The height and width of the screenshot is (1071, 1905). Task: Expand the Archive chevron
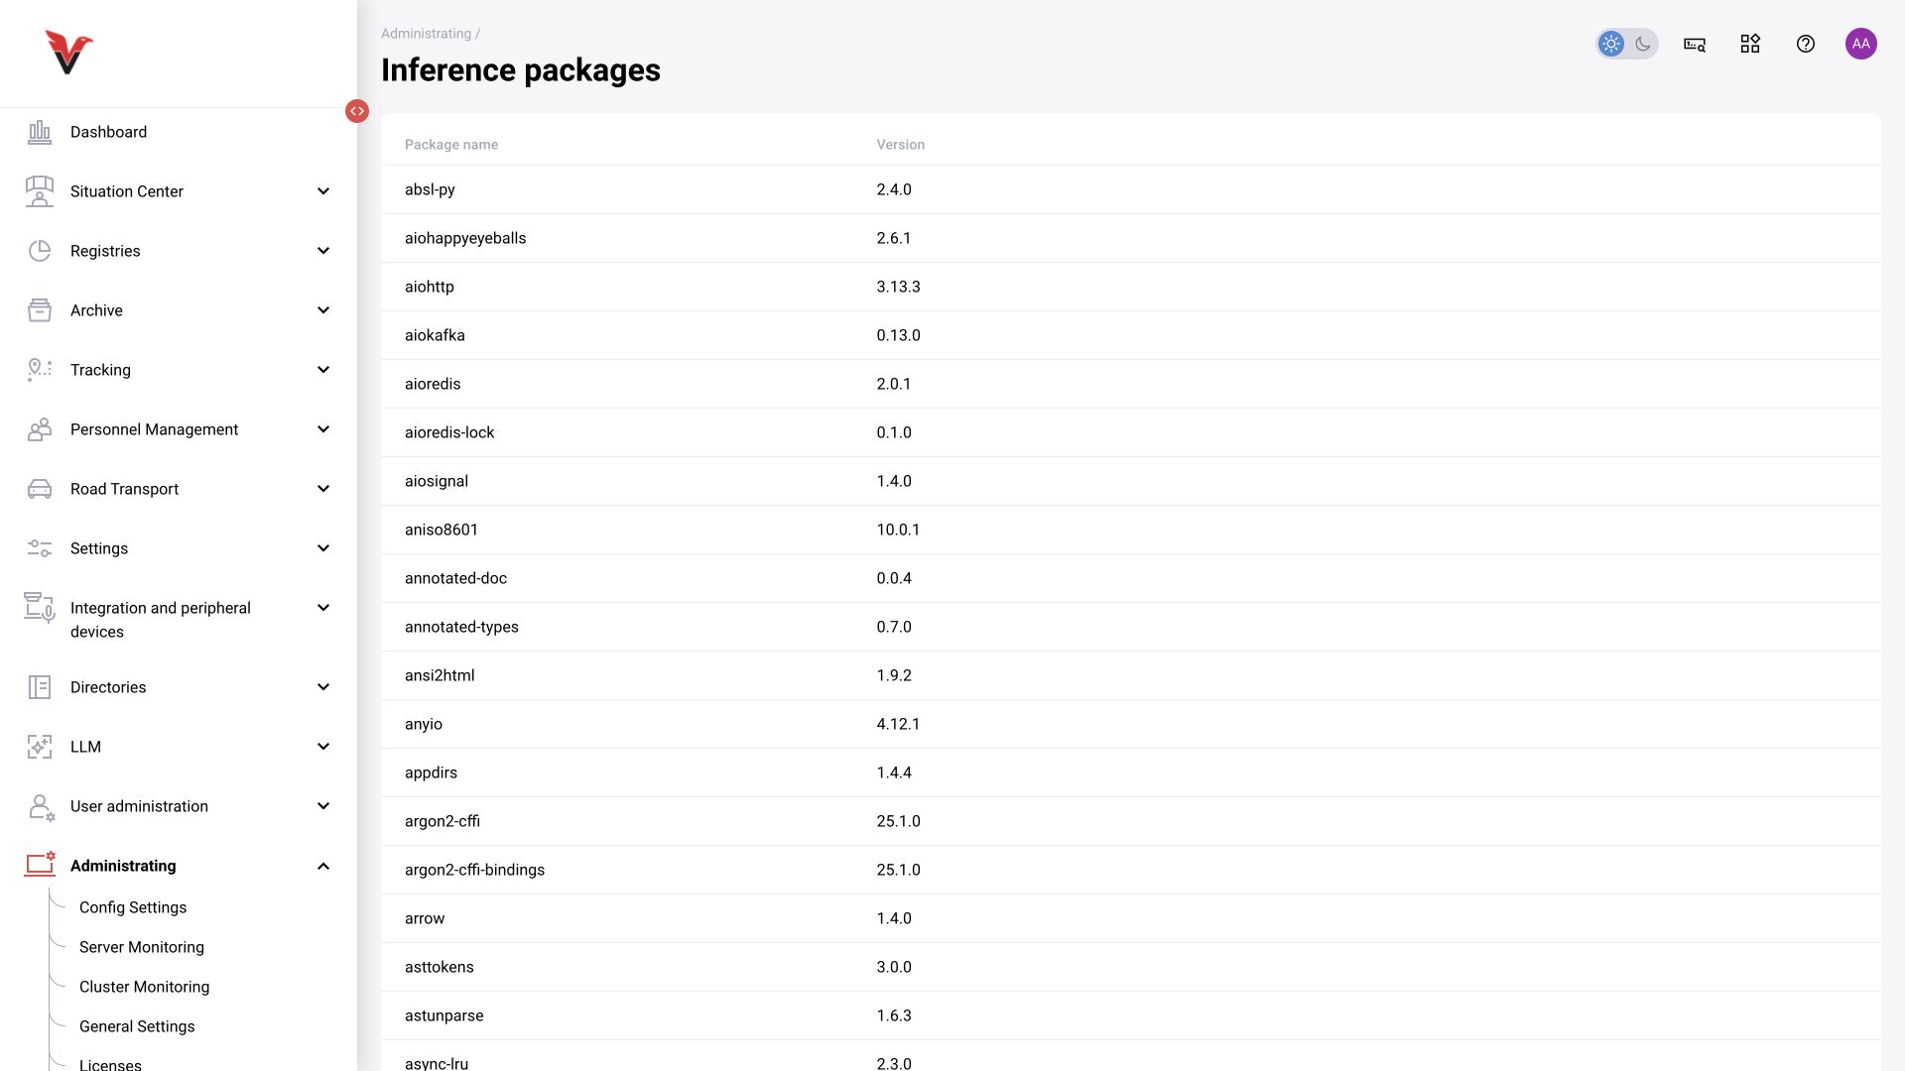[323, 310]
